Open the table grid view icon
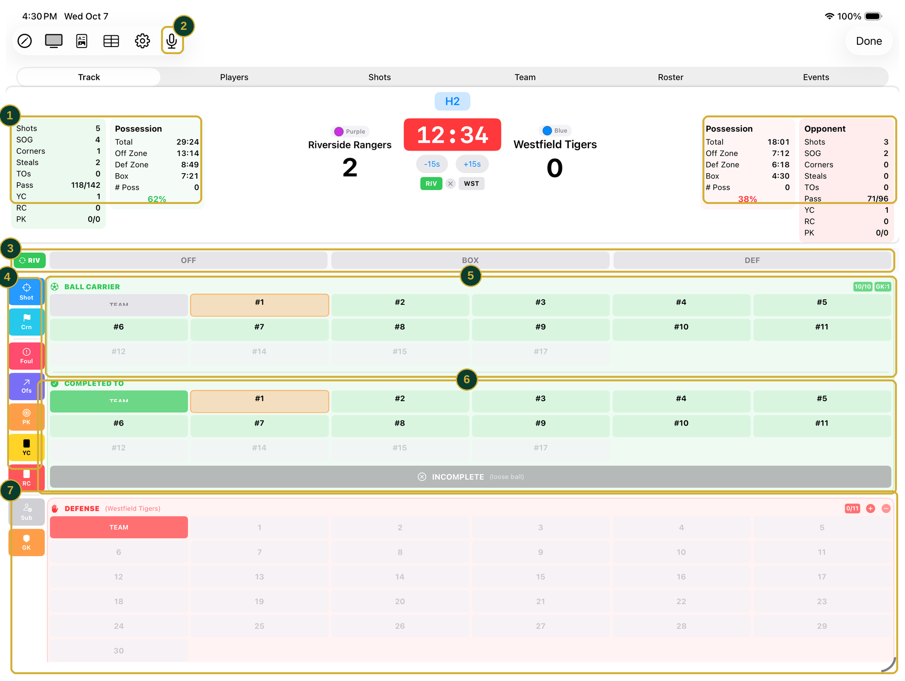Screen dimensions: 905x681 point(111,41)
